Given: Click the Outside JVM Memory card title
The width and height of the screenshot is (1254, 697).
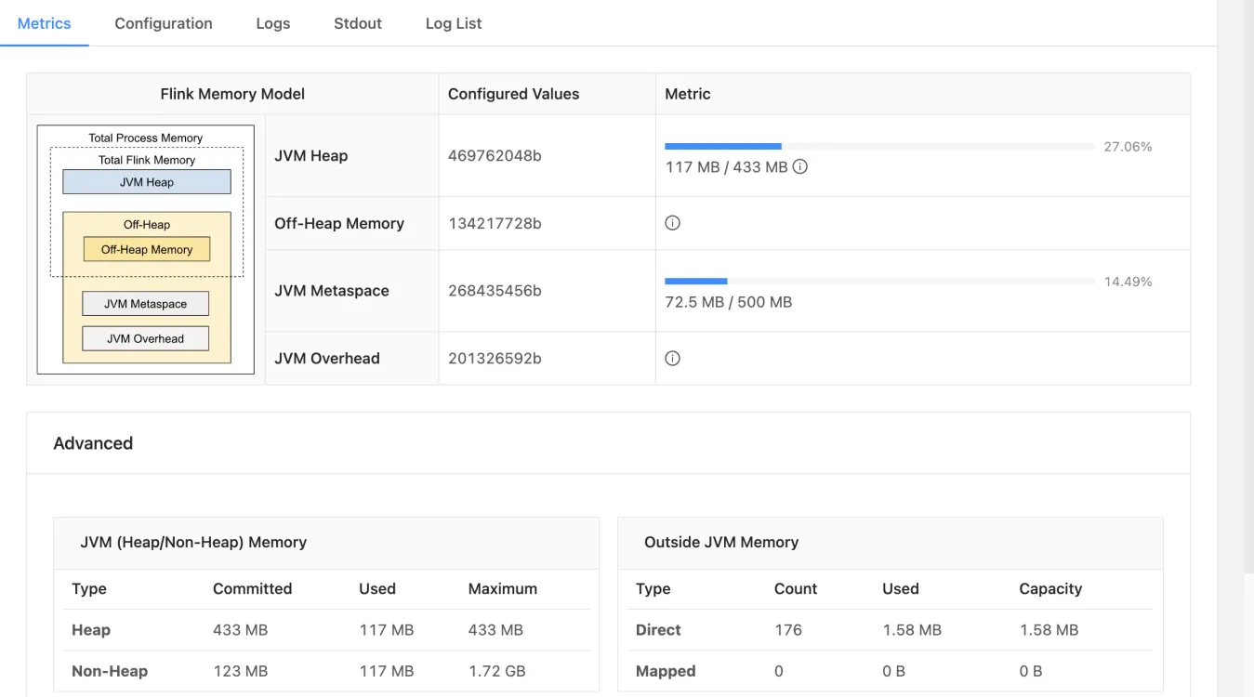Looking at the screenshot, I should click(x=721, y=542).
